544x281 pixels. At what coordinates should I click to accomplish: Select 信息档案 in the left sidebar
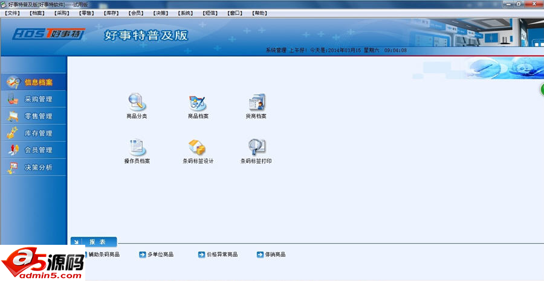click(x=33, y=83)
